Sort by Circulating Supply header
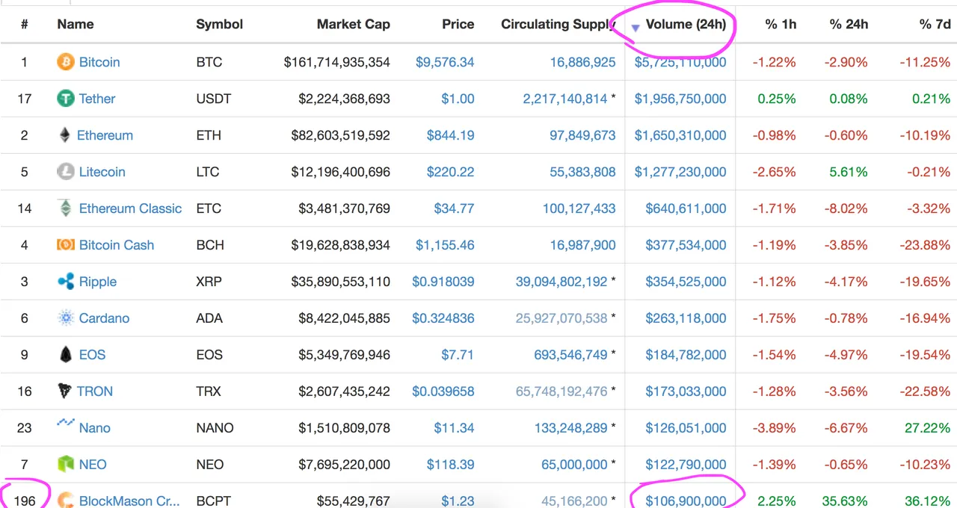 [558, 24]
